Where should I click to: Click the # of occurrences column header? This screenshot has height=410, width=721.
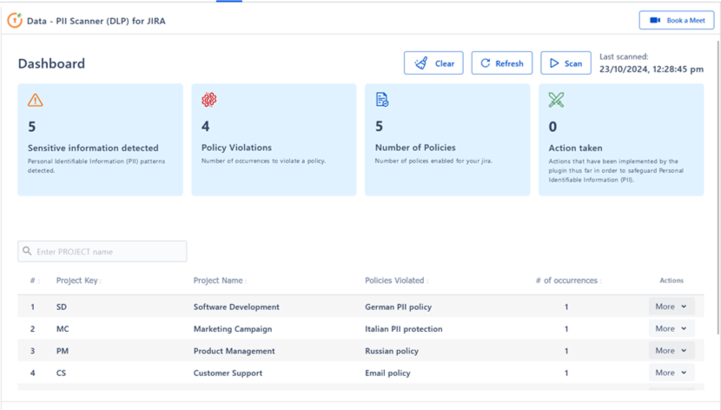[x=568, y=281]
